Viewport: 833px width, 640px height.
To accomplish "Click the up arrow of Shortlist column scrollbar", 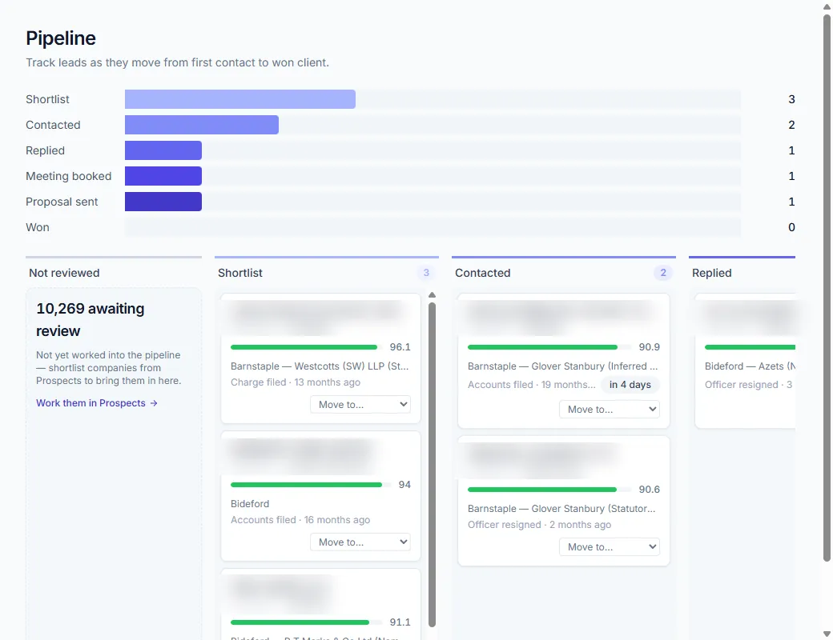I will tap(432, 294).
